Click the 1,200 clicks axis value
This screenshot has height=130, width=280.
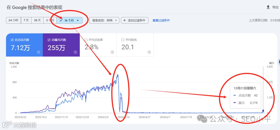(x=13, y=67)
